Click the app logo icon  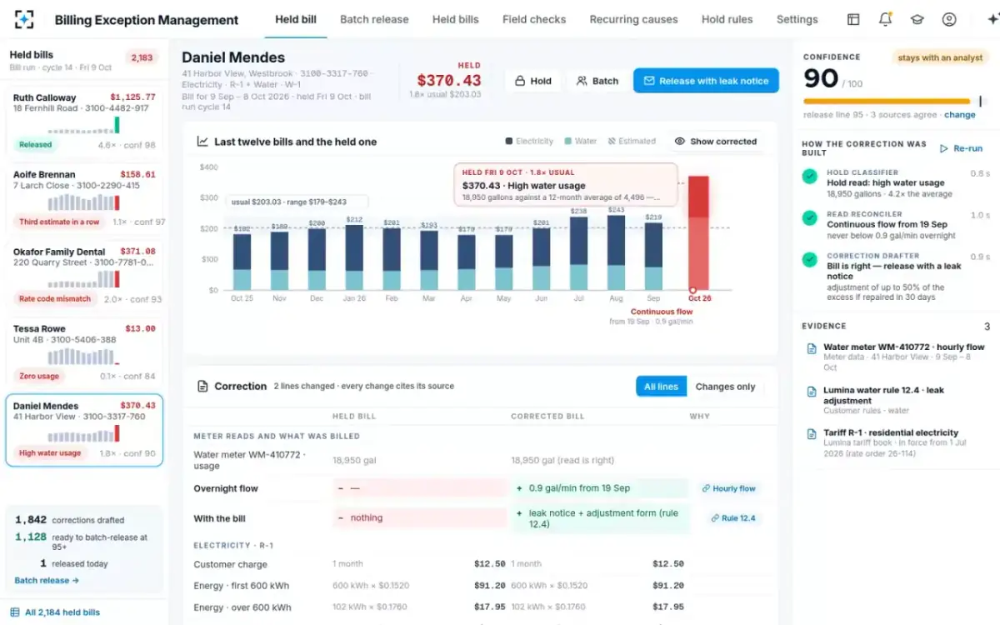tap(24, 19)
